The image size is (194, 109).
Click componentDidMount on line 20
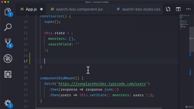(58, 78)
